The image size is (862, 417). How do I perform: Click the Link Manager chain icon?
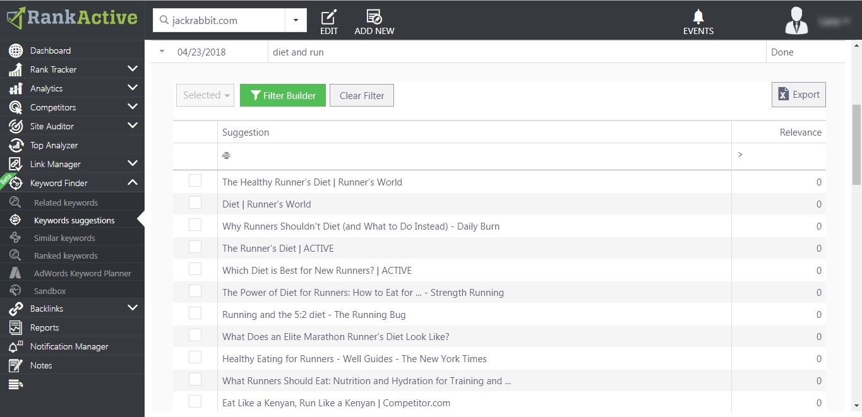tap(16, 164)
